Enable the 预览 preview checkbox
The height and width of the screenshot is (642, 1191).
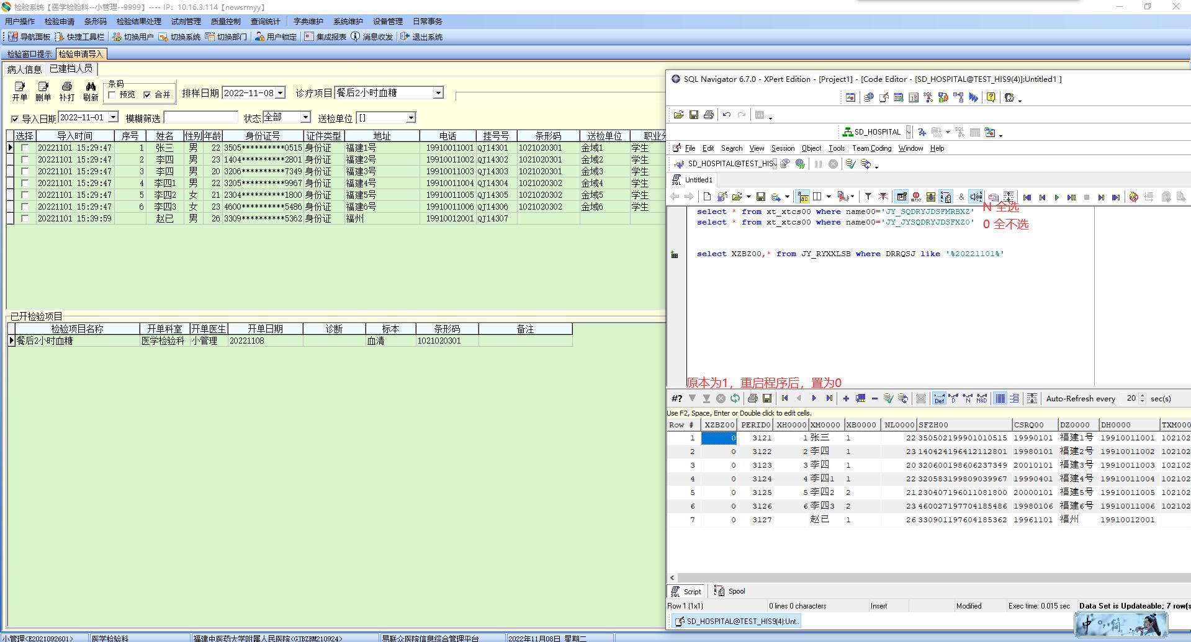pyautogui.click(x=112, y=95)
